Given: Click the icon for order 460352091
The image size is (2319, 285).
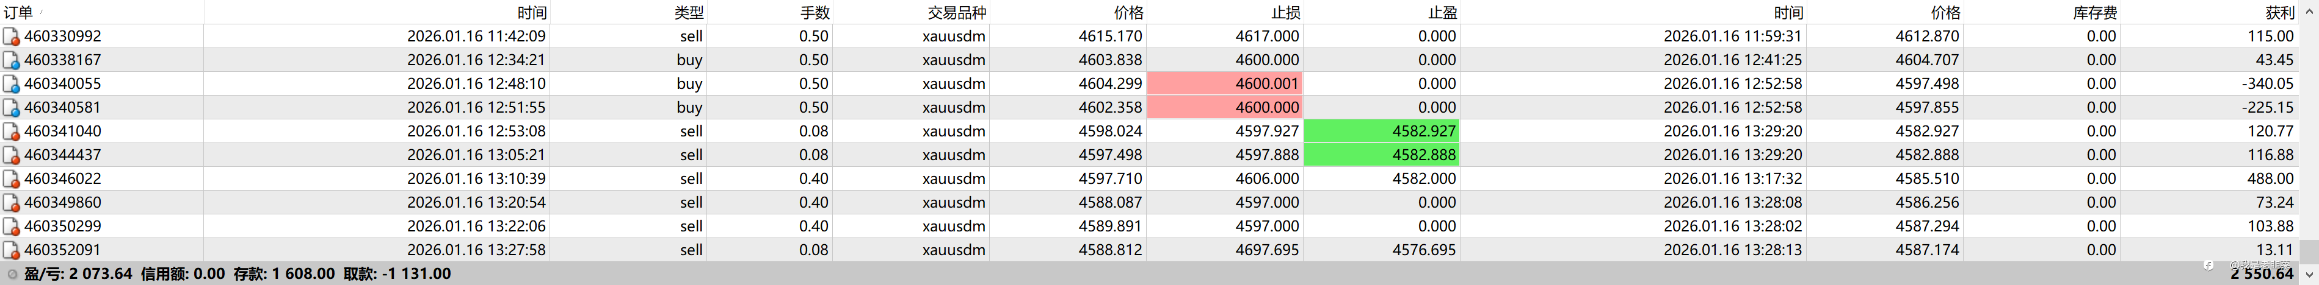Looking at the screenshot, I should (11, 250).
